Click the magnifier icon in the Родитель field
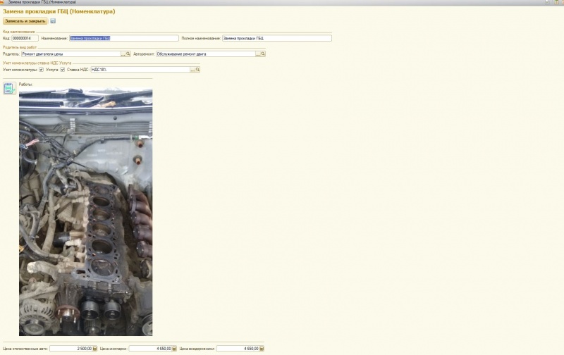Image resolution: width=564 pixels, height=355 pixels. pos(128,54)
